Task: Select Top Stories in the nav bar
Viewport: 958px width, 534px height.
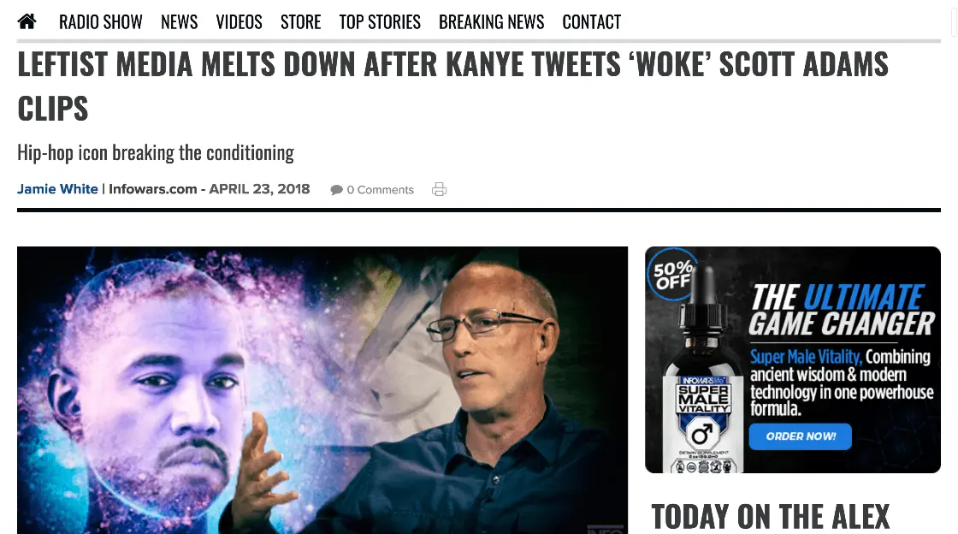Action: (x=380, y=22)
